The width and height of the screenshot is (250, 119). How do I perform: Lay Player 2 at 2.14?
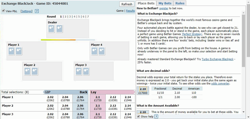tap(128, 107)
